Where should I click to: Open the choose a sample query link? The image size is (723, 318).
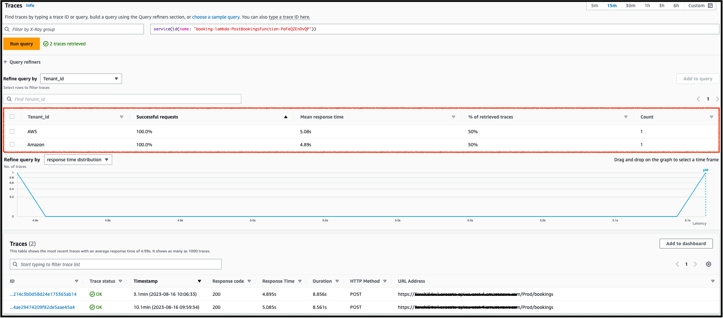click(216, 17)
